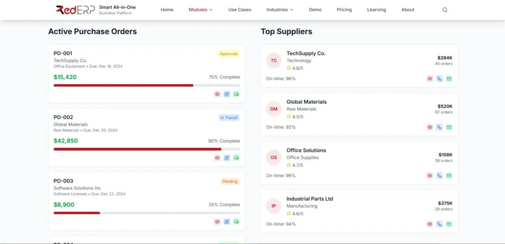Expand the Modules dropdown menu
Viewport: 505px width, 244px height.
coord(200,10)
